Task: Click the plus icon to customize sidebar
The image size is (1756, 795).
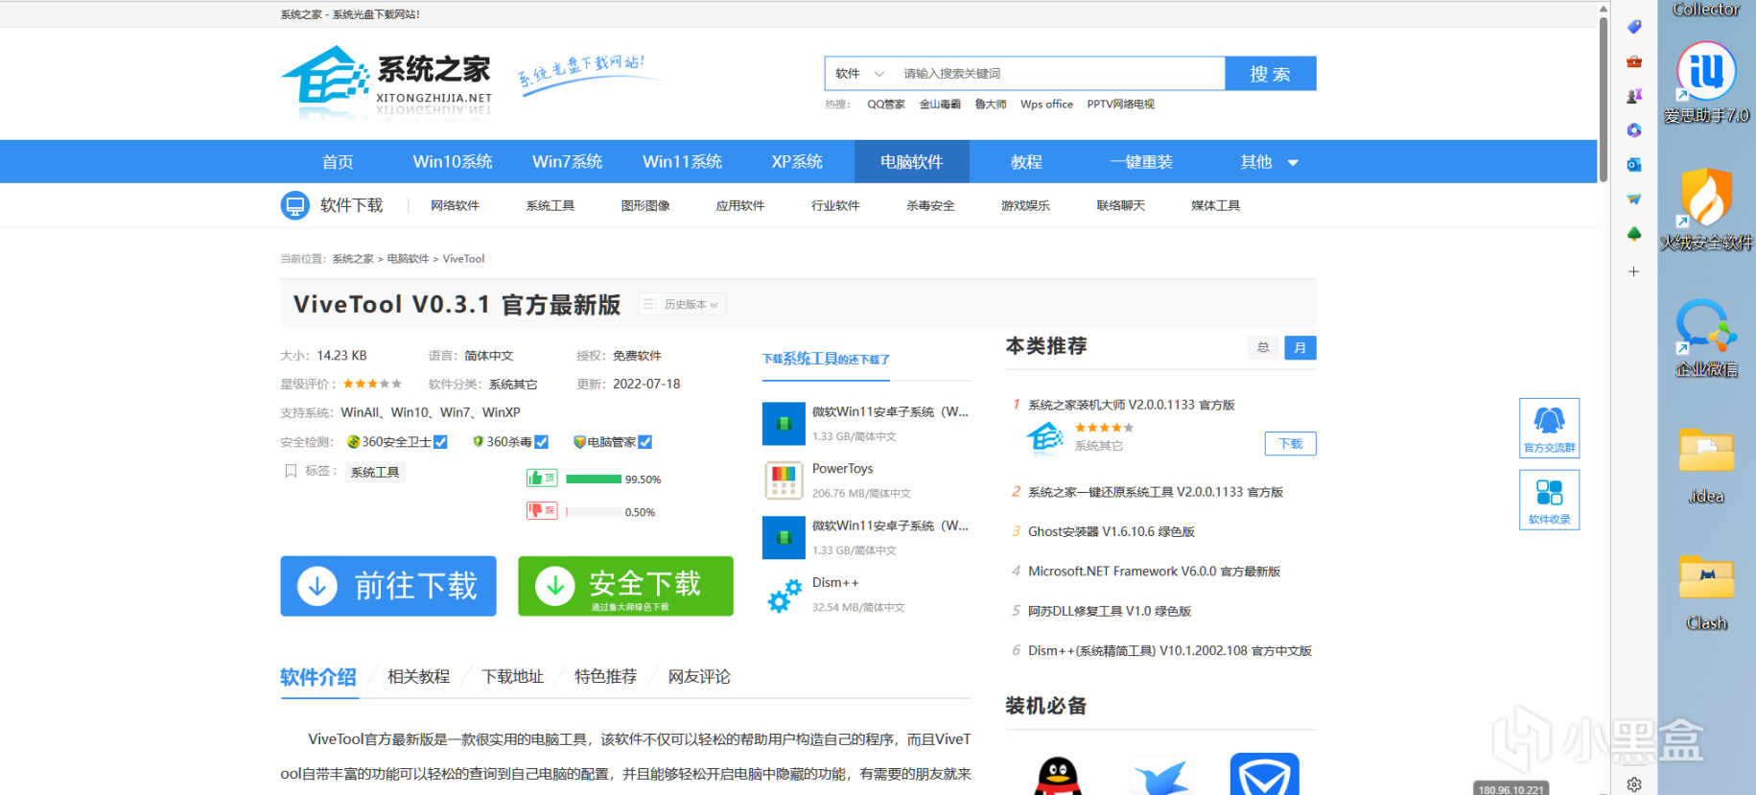Action: [1634, 271]
